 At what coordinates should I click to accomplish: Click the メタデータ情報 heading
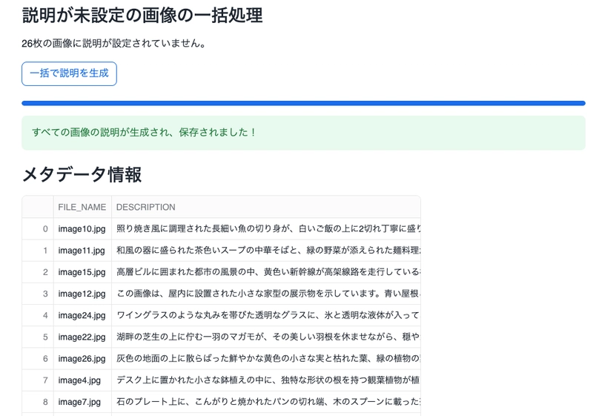click(82, 175)
